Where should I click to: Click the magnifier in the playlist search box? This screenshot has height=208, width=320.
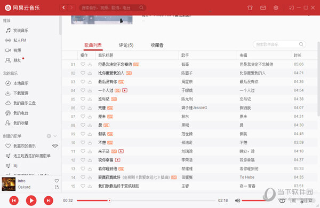tap(301, 44)
